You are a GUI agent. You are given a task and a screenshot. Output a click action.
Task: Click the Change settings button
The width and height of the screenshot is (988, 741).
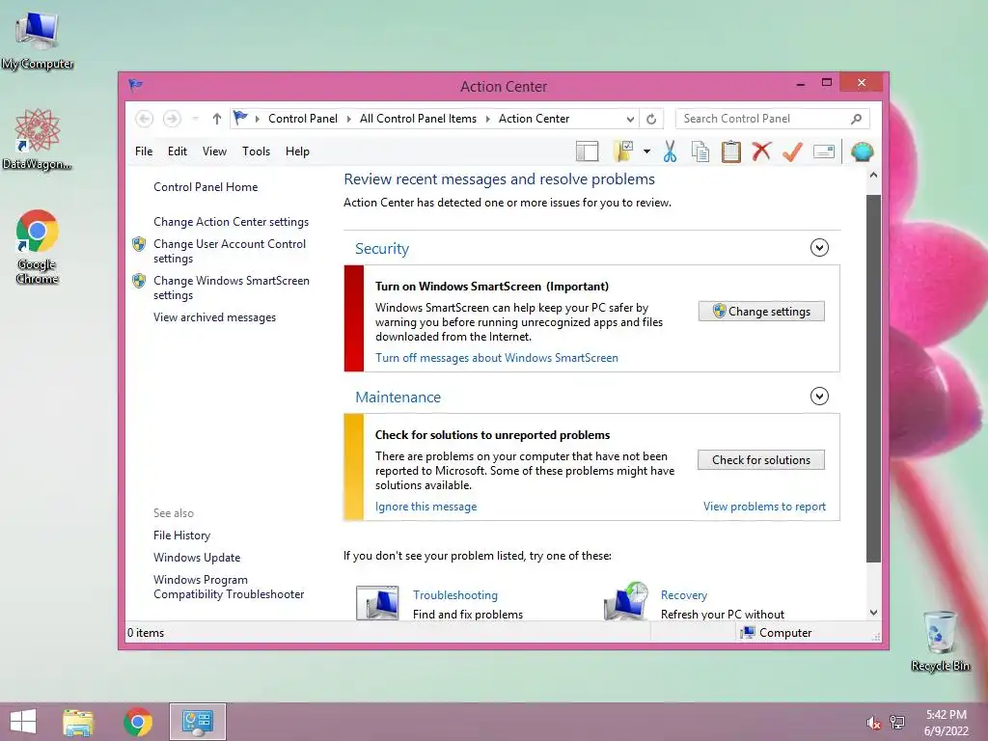click(x=761, y=312)
